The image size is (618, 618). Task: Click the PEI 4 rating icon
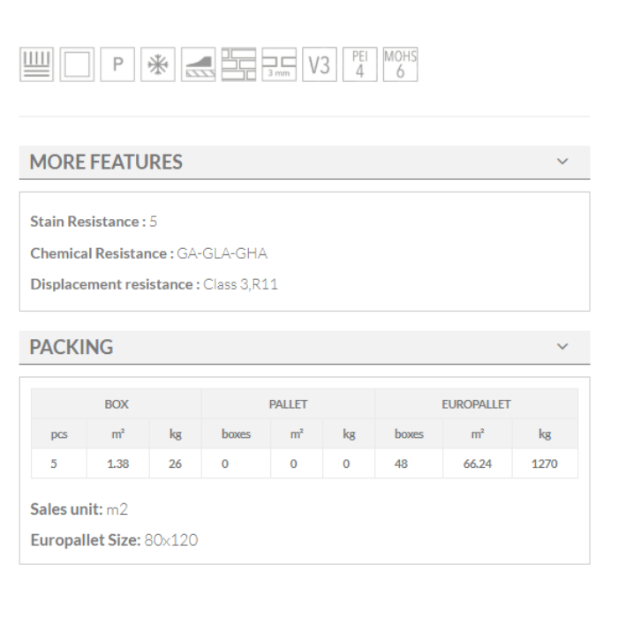(359, 66)
